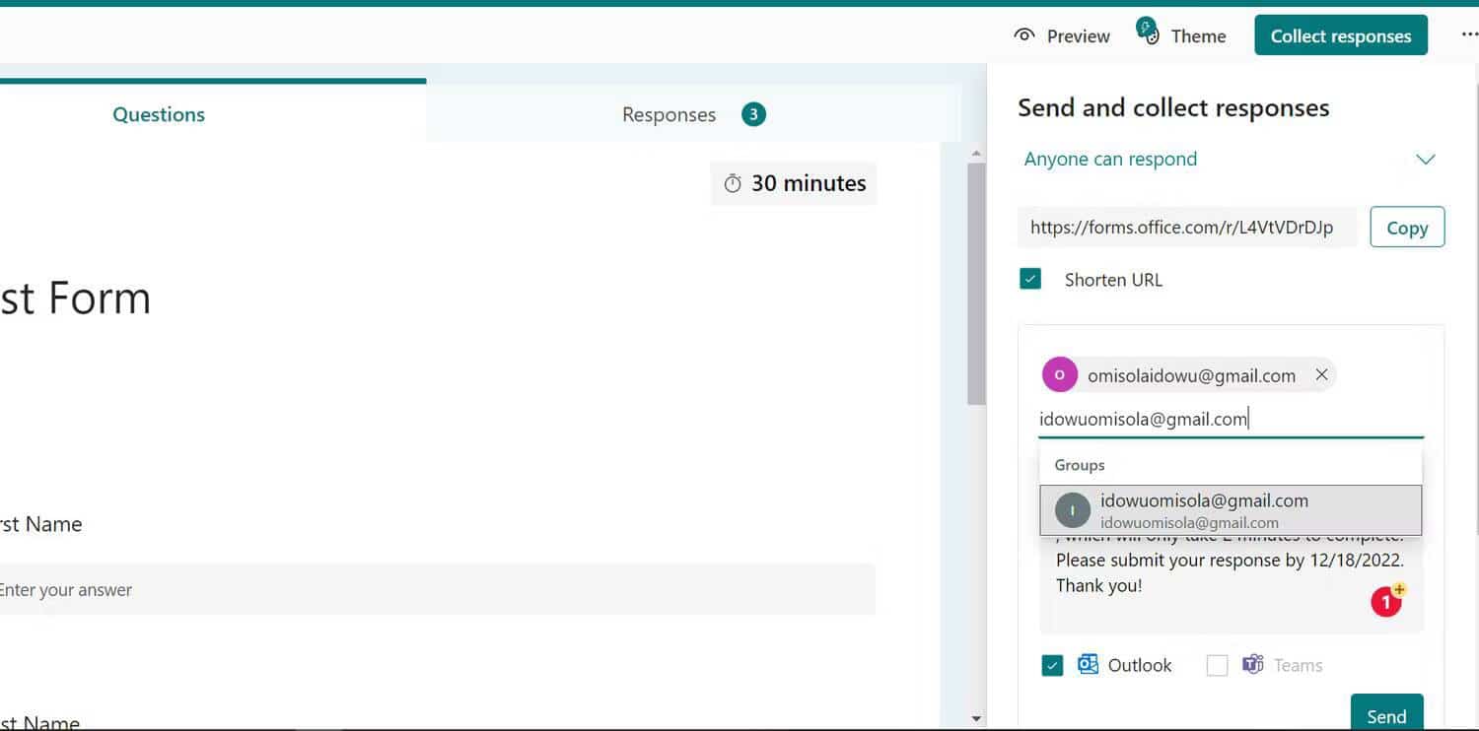Click the Collect responses button
Screen dimensions: 1479x731
(1340, 35)
